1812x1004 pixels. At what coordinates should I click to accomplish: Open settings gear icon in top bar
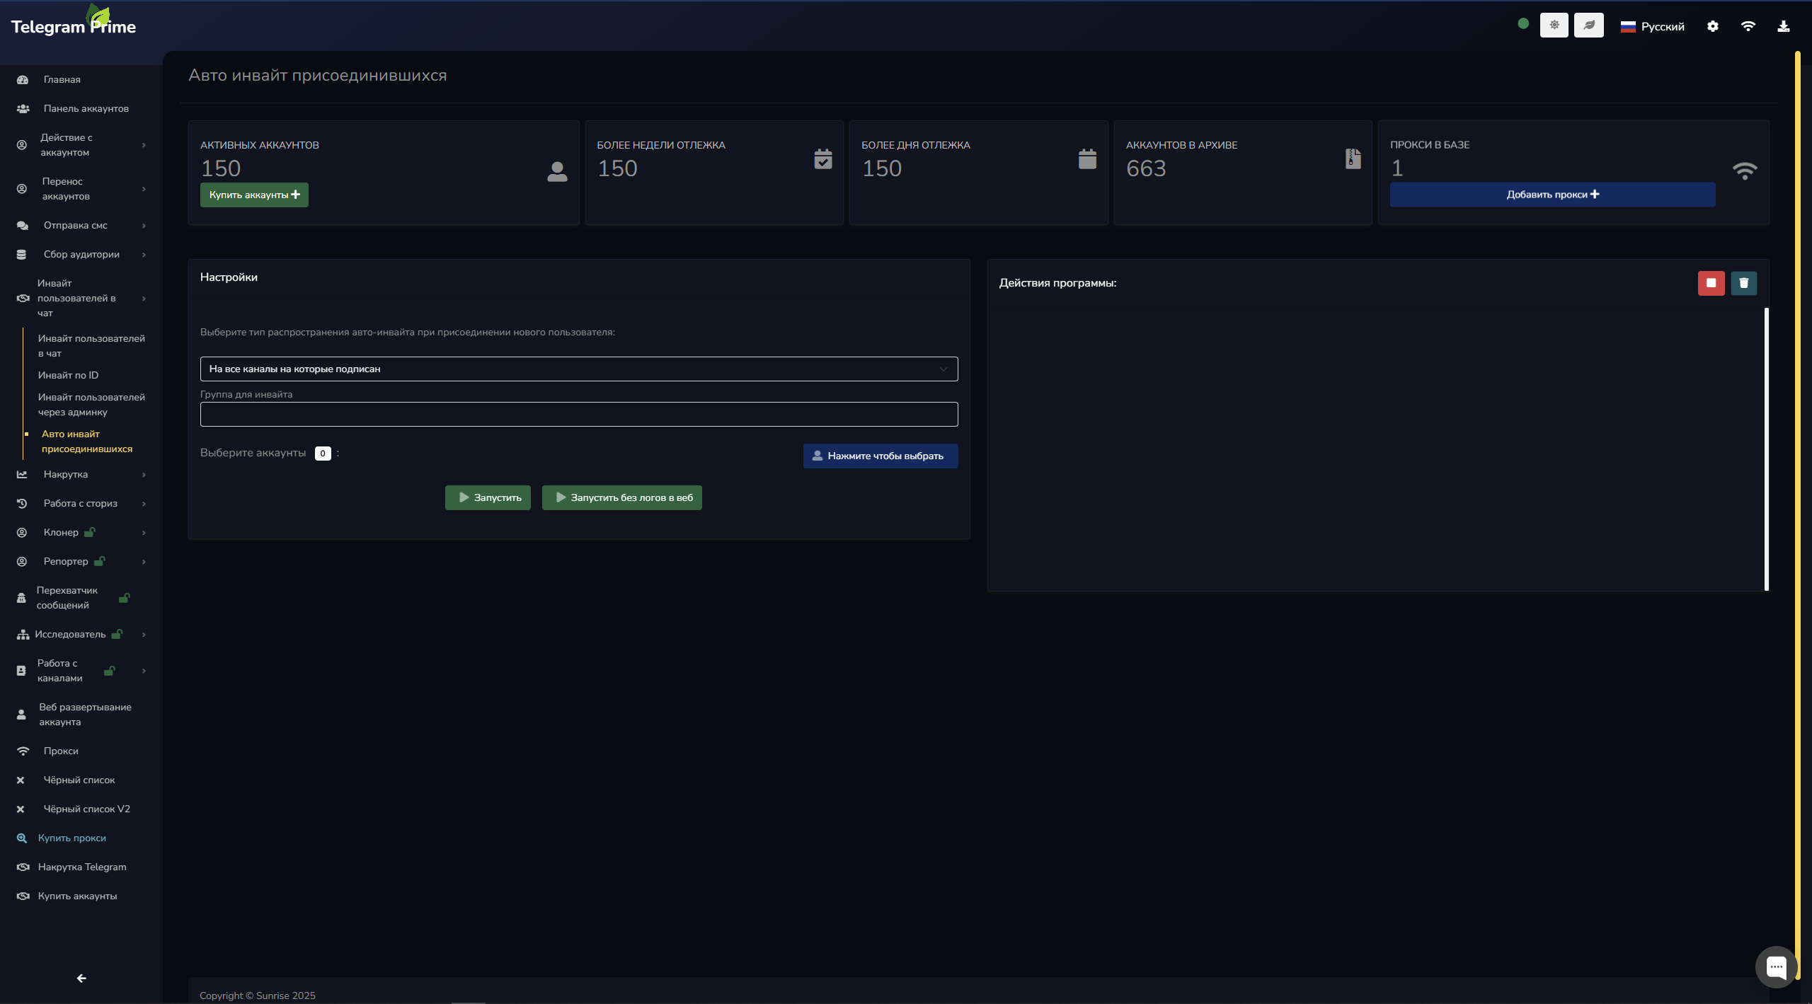1712,26
